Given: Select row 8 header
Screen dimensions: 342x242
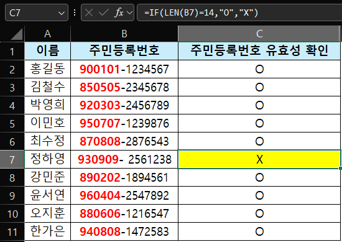Looking at the screenshot, I should tap(12, 177).
